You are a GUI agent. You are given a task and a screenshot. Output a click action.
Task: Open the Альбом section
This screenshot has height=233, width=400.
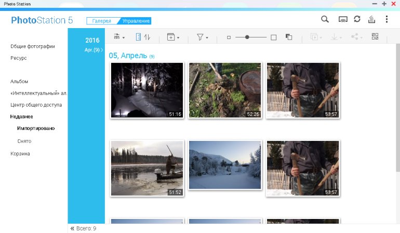(x=19, y=82)
